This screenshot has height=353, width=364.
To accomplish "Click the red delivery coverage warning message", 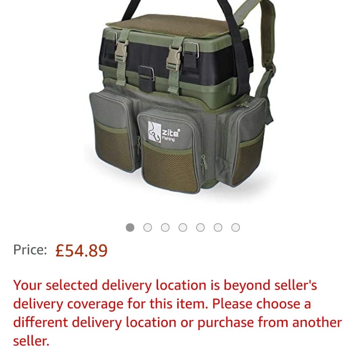I will point(177,313).
